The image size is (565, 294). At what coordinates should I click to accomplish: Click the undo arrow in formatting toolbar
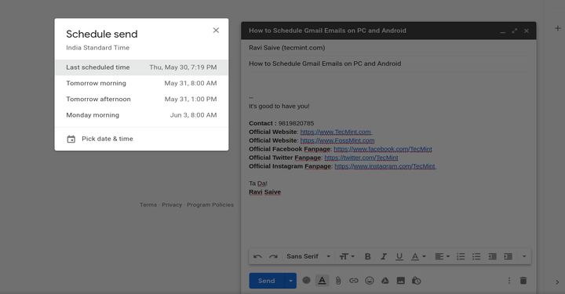[x=257, y=256]
